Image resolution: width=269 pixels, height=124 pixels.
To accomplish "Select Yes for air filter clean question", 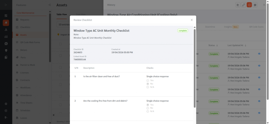I will tap(148, 80).
